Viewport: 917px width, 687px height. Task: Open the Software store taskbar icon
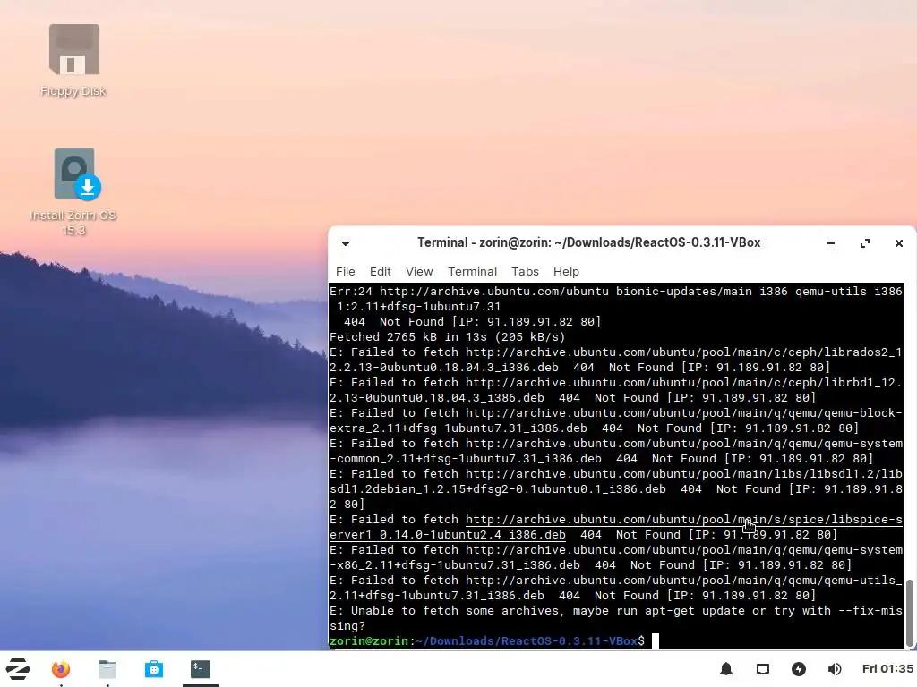[x=154, y=669]
